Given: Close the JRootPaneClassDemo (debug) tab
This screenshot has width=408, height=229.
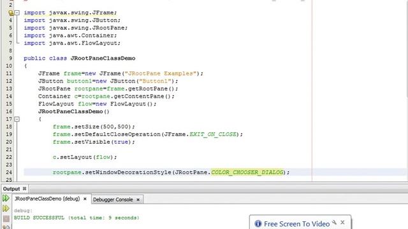Looking at the screenshot, I should click(x=85, y=199).
